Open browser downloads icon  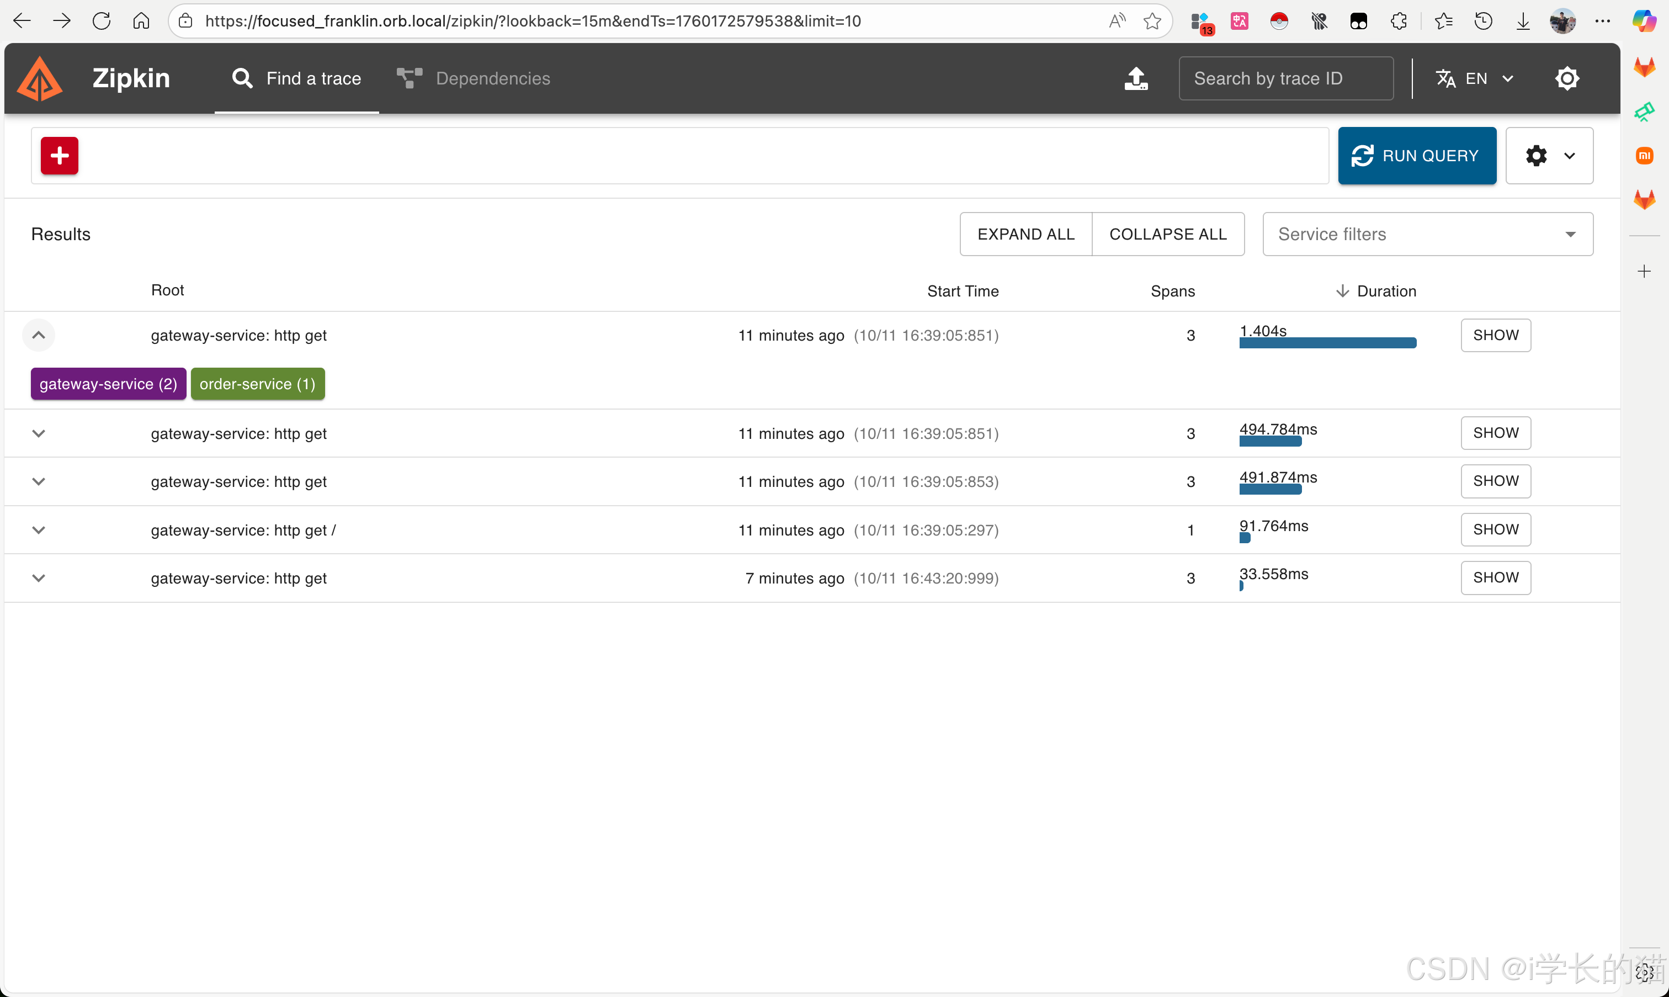(x=1523, y=21)
